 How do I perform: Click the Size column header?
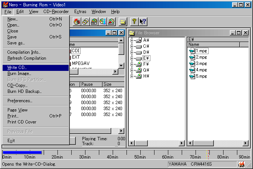click(113, 84)
